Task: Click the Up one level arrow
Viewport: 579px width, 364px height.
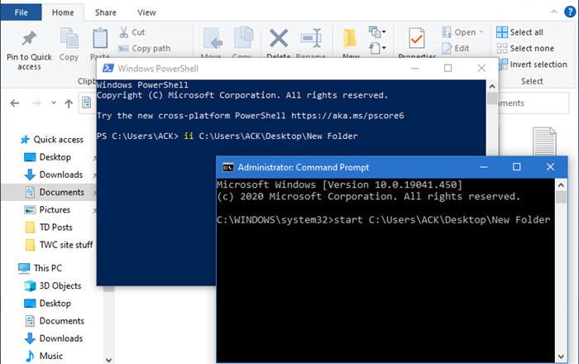Action: 69,103
